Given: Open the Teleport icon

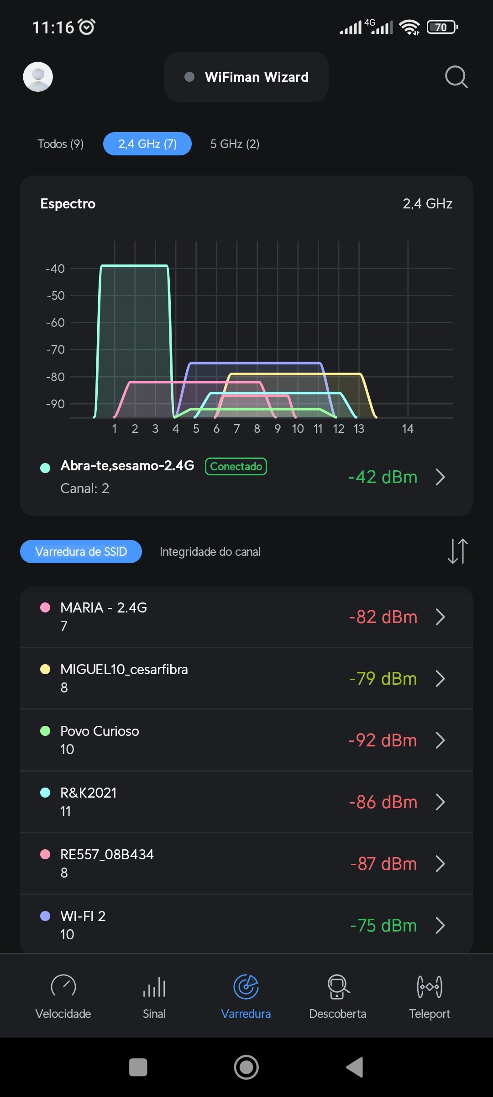Looking at the screenshot, I should click(429, 986).
